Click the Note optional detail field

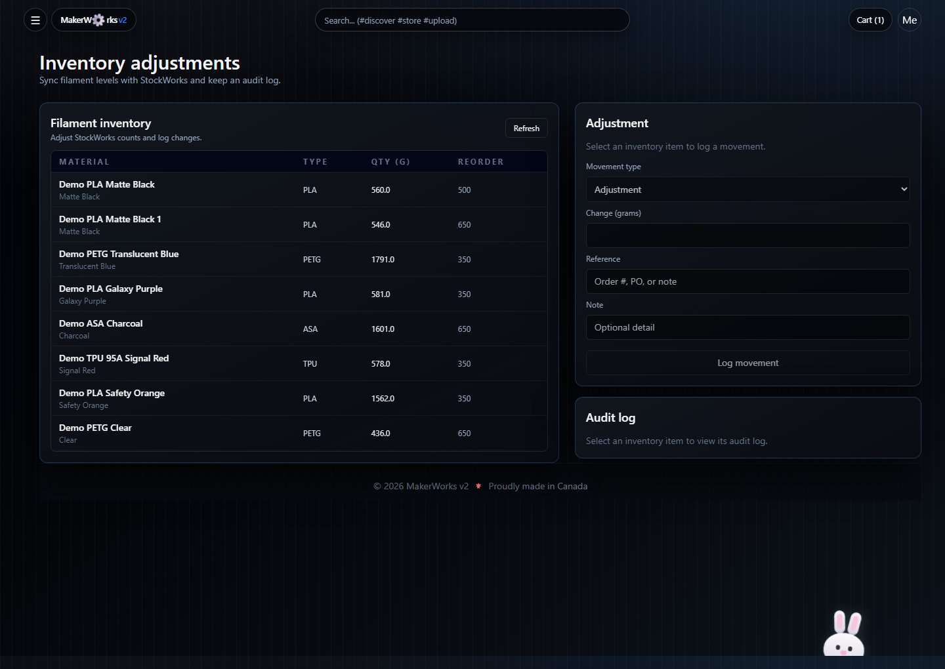coord(748,327)
